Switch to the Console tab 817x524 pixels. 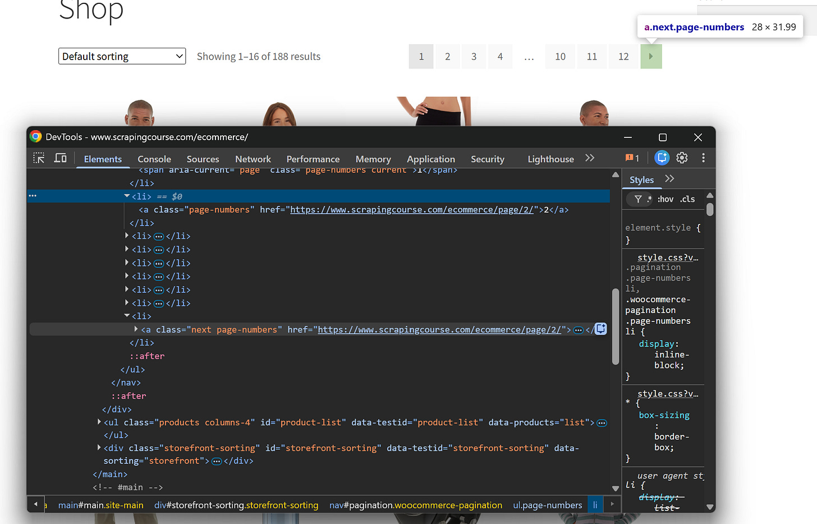click(x=154, y=159)
